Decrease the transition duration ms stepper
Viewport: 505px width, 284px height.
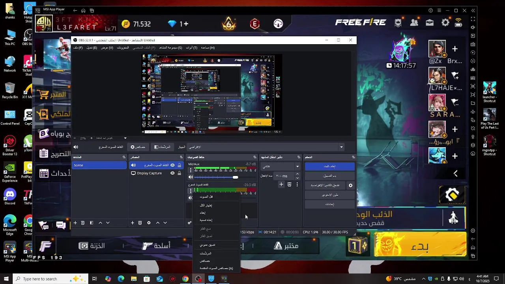[297, 178]
